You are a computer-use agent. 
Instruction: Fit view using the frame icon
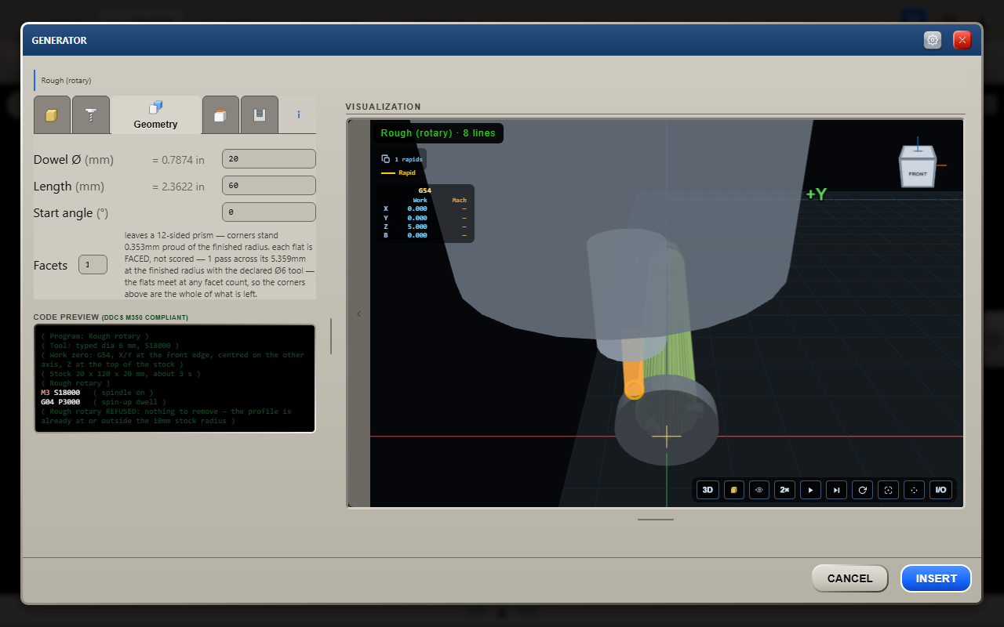coord(889,490)
